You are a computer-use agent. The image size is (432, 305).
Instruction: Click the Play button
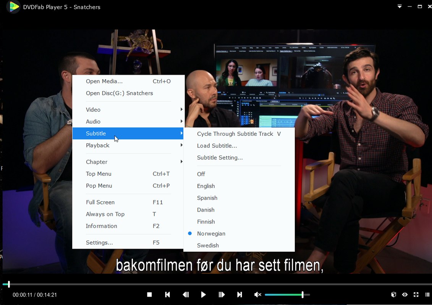(x=203, y=295)
